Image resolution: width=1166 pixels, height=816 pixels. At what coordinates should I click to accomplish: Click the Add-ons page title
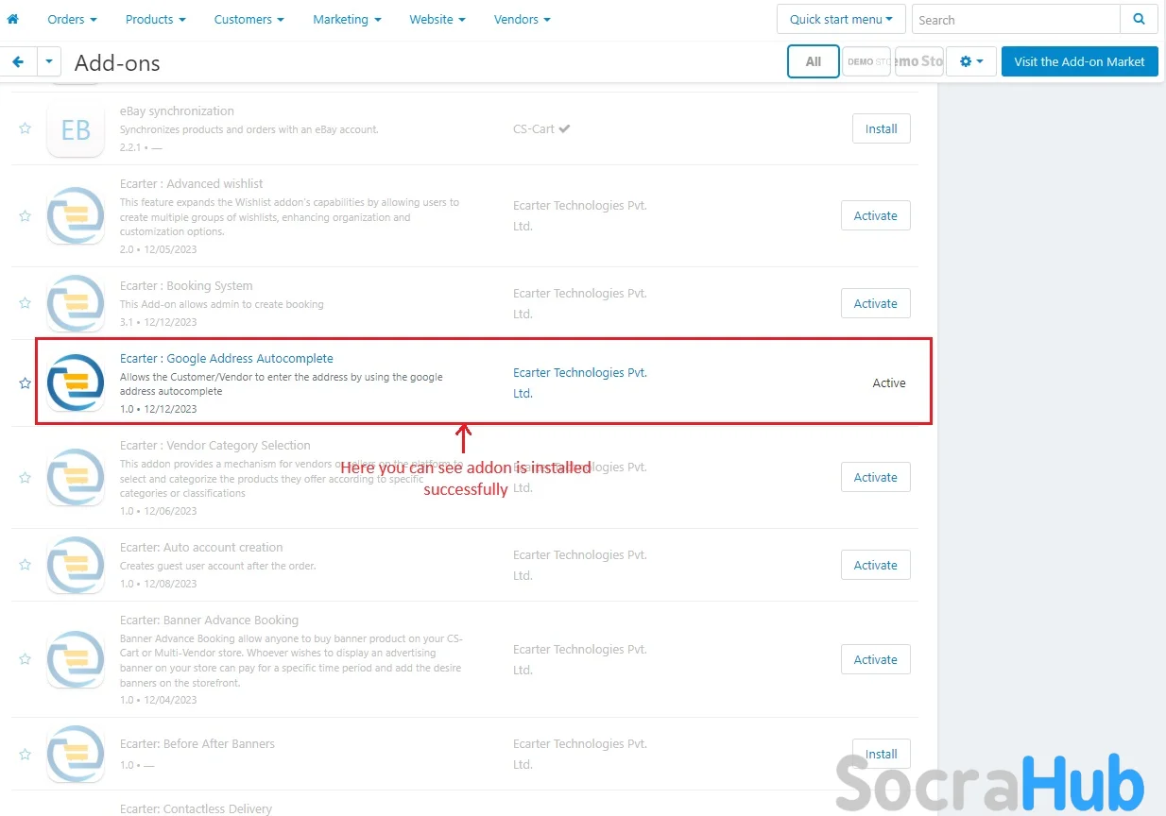pos(117,62)
